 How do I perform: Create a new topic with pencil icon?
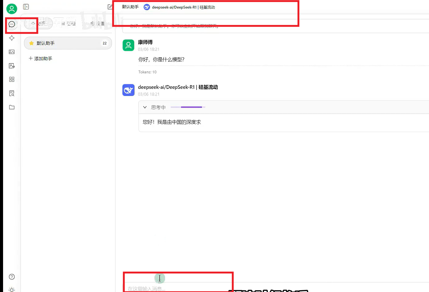tap(110, 7)
